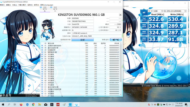The height and width of the screenshot is (107, 190).
Task: Click the status circle of SMART row 09
Action: tap(42, 50)
